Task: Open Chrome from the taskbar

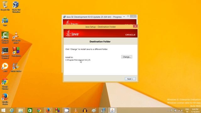Action: point(39,110)
